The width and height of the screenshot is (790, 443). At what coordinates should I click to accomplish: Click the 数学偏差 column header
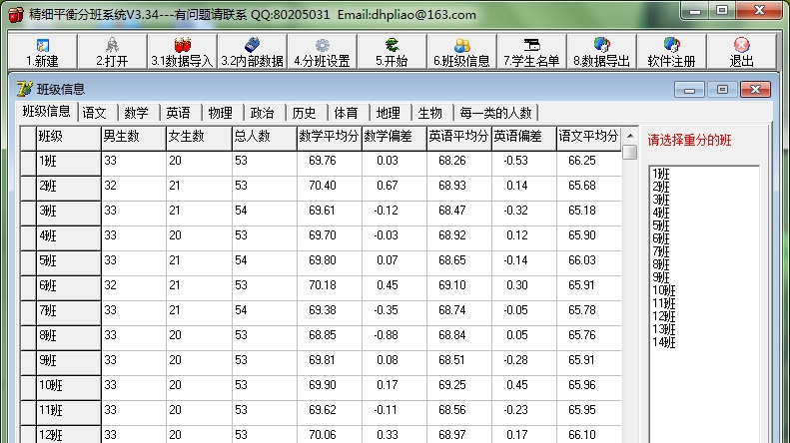[394, 139]
